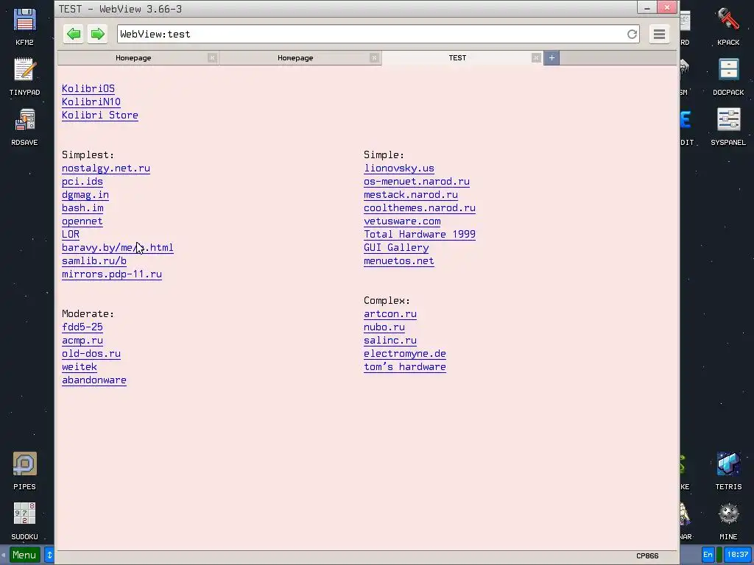754x565 pixels.
Task: Launch the KPACK desktop icon
Action: tap(728, 26)
